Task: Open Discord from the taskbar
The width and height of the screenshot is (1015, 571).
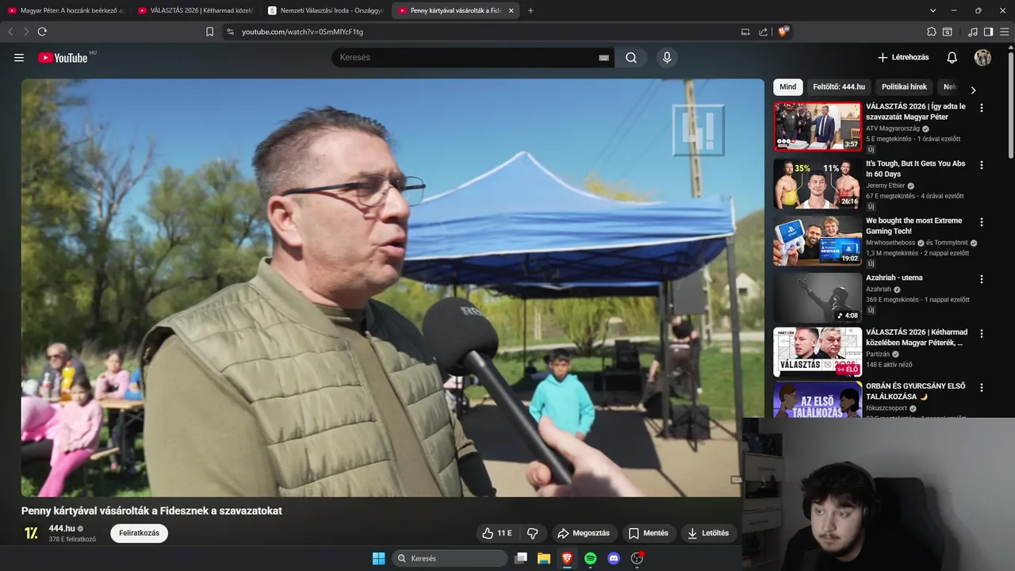Action: coord(613,558)
